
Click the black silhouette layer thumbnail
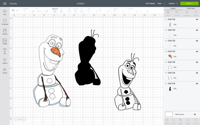pos(170,88)
